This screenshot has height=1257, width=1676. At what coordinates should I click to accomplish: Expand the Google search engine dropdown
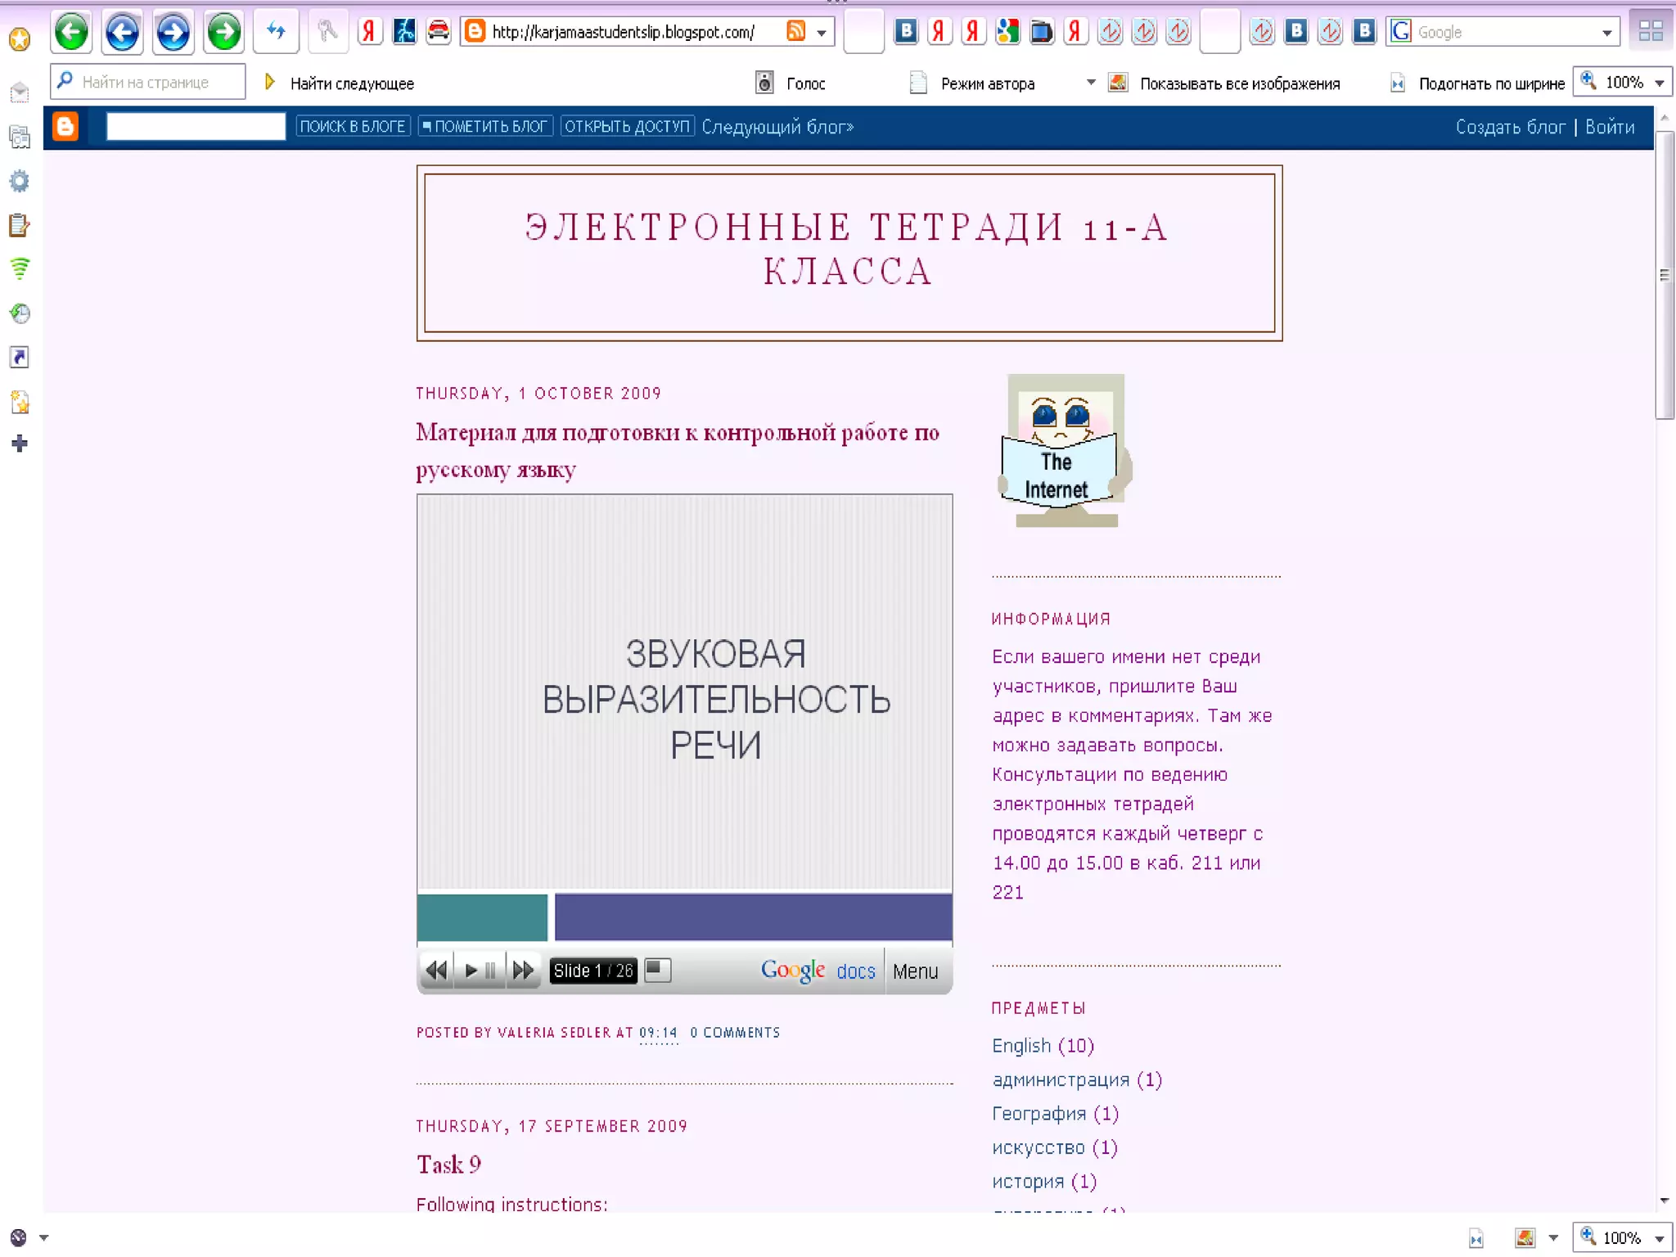(1606, 33)
